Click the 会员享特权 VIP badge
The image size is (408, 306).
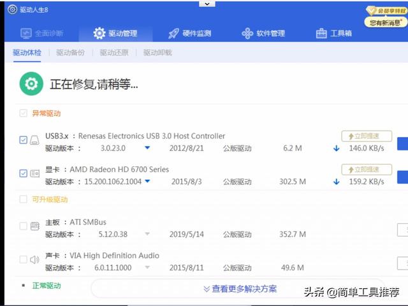(x=386, y=11)
